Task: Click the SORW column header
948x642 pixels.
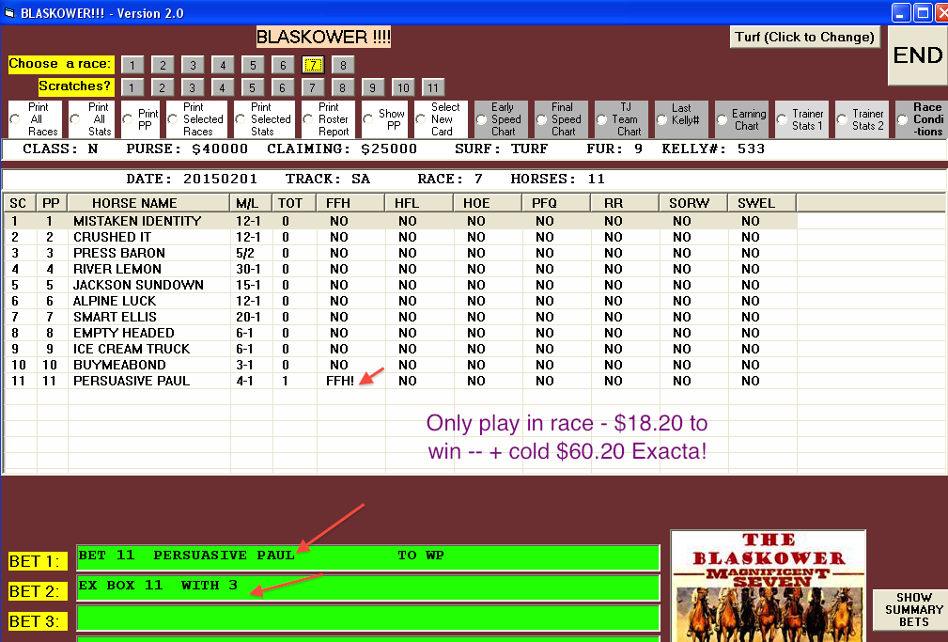Action: click(x=692, y=203)
